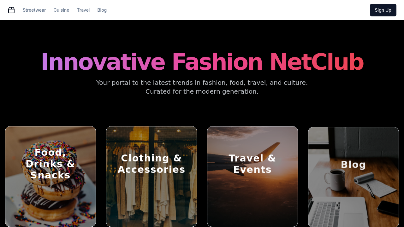The height and width of the screenshot is (227, 404).
Task: Click the tagline text below the heading
Action: (x=202, y=87)
